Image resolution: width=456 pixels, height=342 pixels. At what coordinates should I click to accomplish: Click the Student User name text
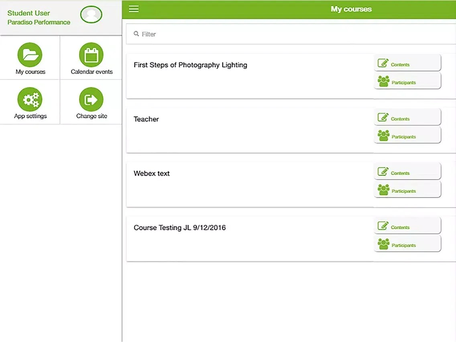coord(28,13)
